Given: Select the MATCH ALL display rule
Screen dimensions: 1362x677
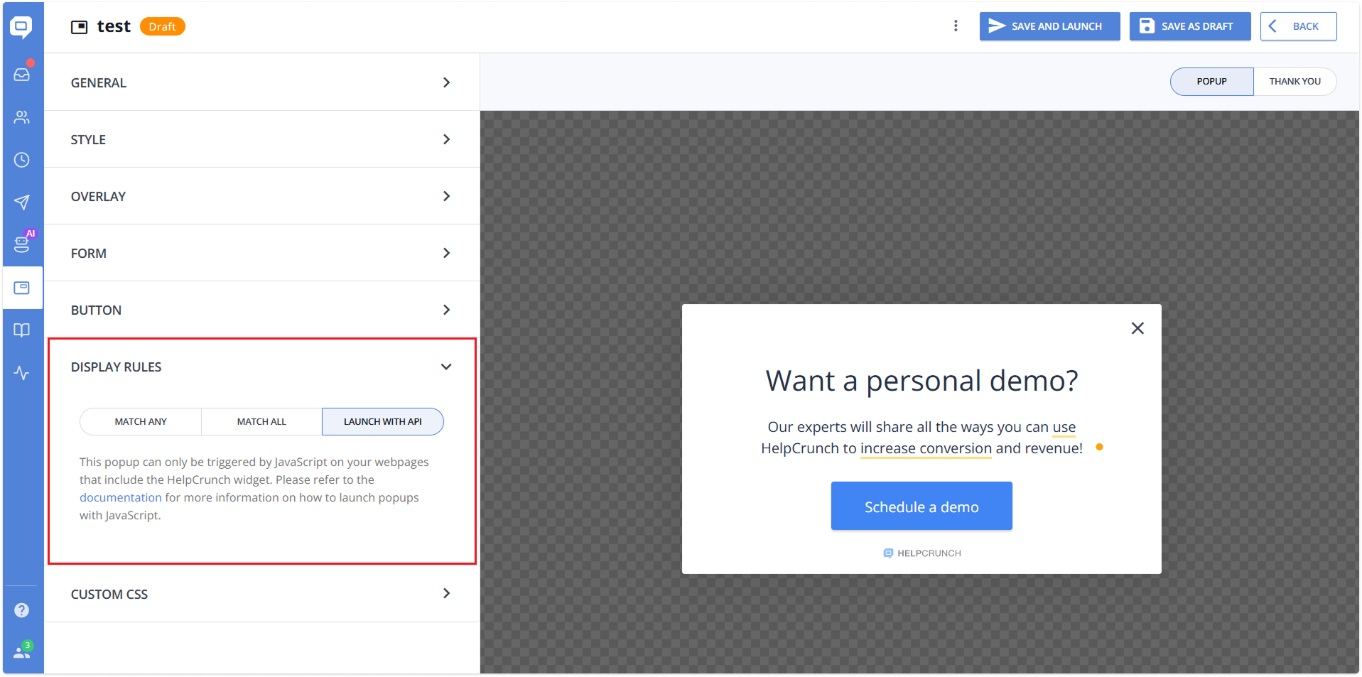Looking at the screenshot, I should click(x=261, y=421).
